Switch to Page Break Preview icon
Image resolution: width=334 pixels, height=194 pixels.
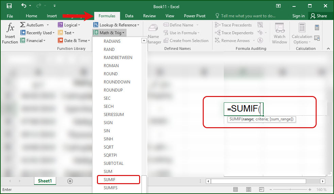click(261, 189)
